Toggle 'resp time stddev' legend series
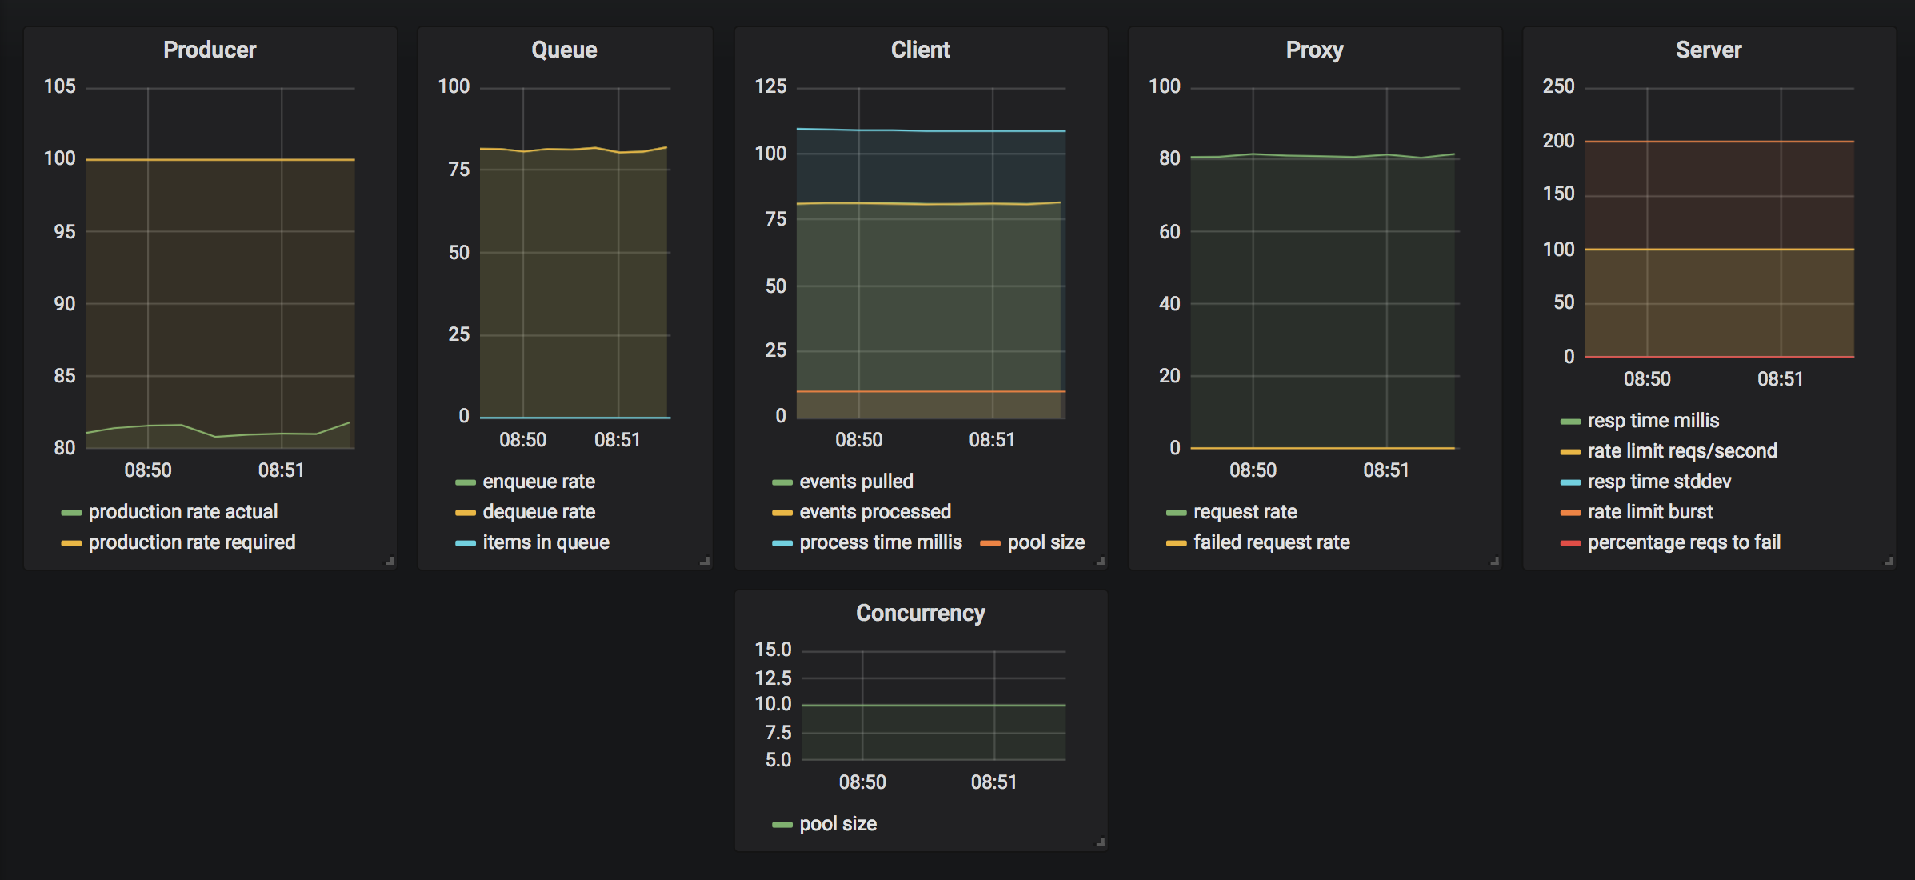The image size is (1915, 880). (x=1660, y=482)
